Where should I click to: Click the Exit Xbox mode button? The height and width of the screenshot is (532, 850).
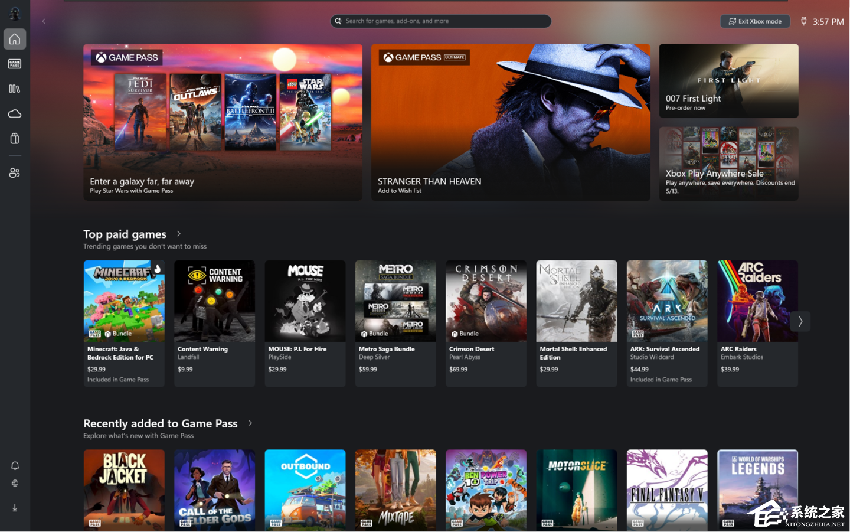pos(755,21)
